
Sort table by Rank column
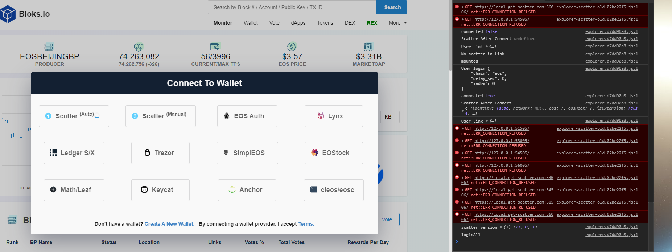pyautogui.click(x=12, y=242)
